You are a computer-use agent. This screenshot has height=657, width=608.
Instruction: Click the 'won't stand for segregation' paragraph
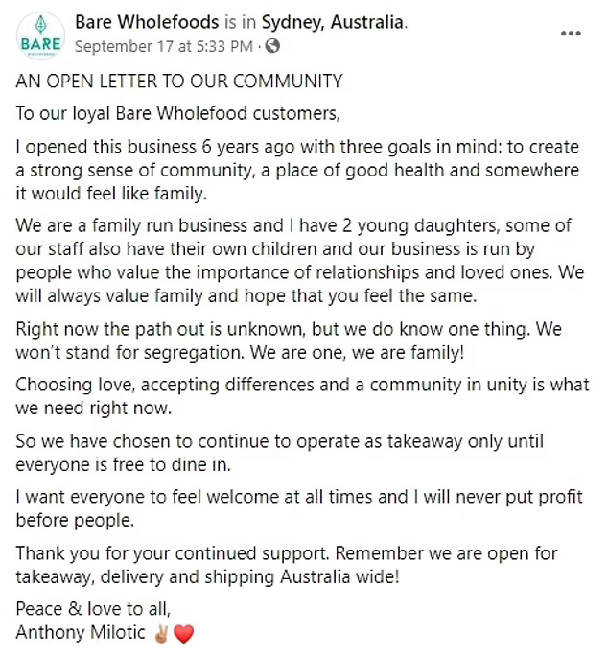[x=289, y=340]
